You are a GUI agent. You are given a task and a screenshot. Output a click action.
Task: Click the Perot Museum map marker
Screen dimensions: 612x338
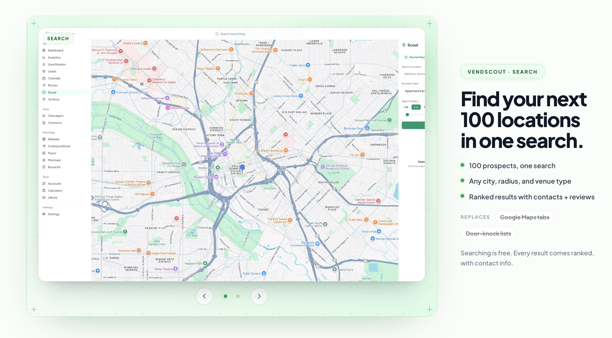point(222,145)
